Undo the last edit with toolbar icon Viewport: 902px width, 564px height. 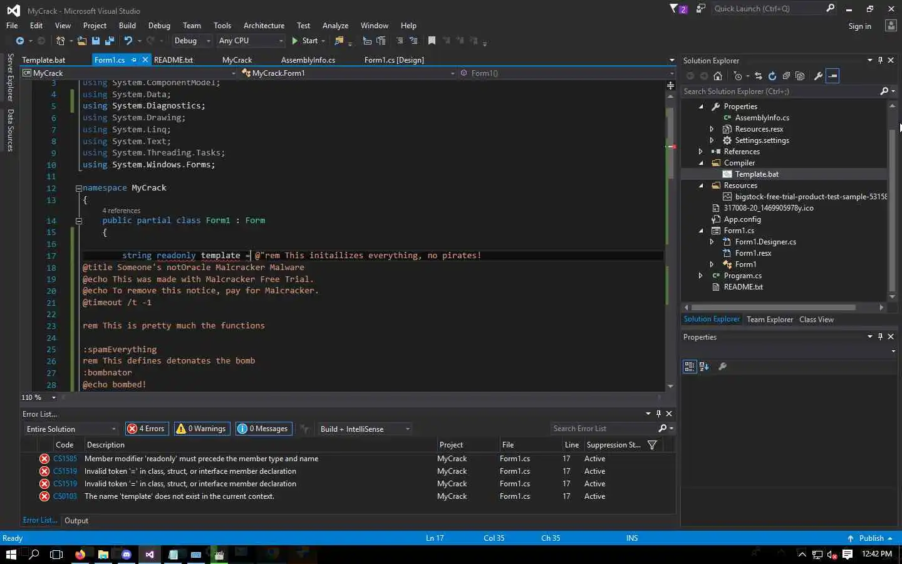click(x=128, y=41)
